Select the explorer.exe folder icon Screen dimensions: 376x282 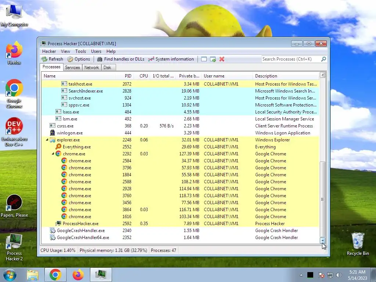(x=53, y=140)
